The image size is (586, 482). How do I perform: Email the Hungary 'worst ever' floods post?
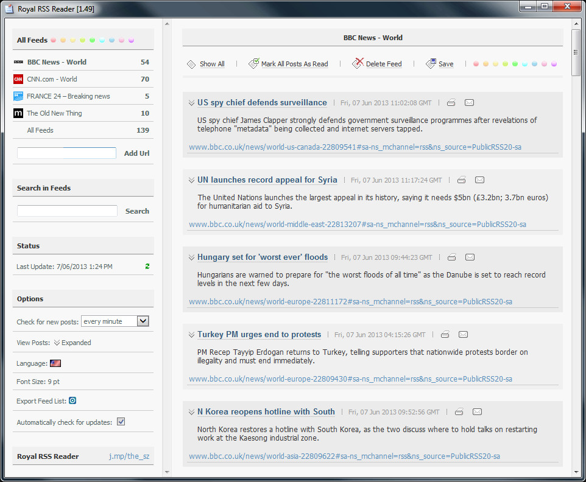(470, 257)
